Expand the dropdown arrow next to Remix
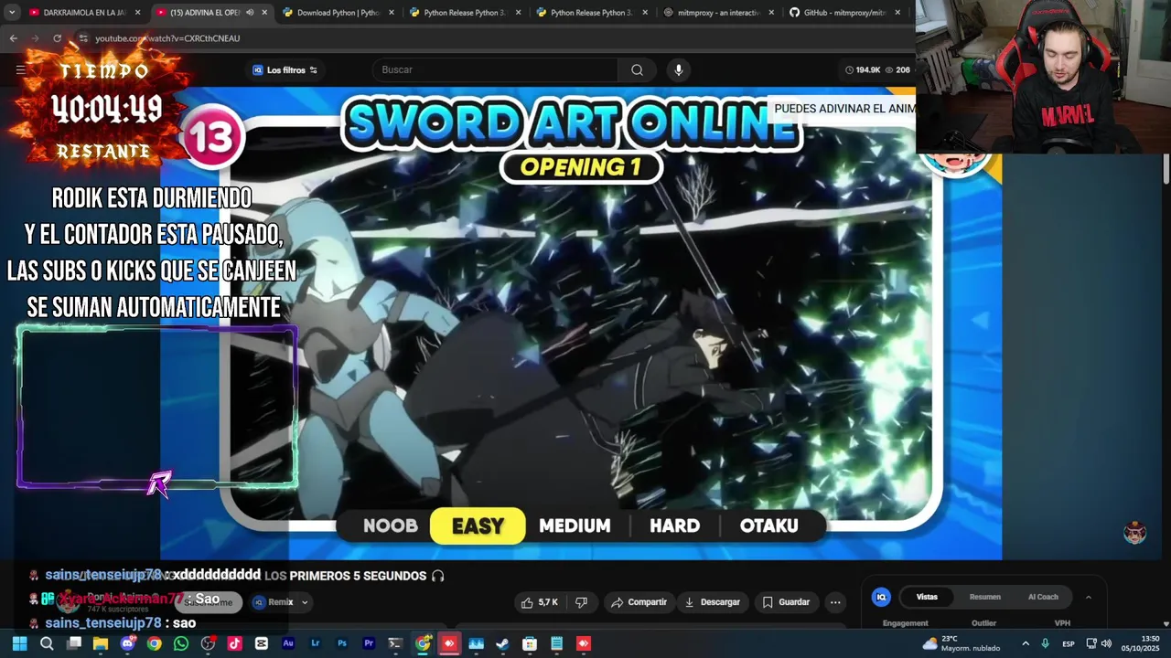Image resolution: width=1171 pixels, height=658 pixels. point(305,602)
